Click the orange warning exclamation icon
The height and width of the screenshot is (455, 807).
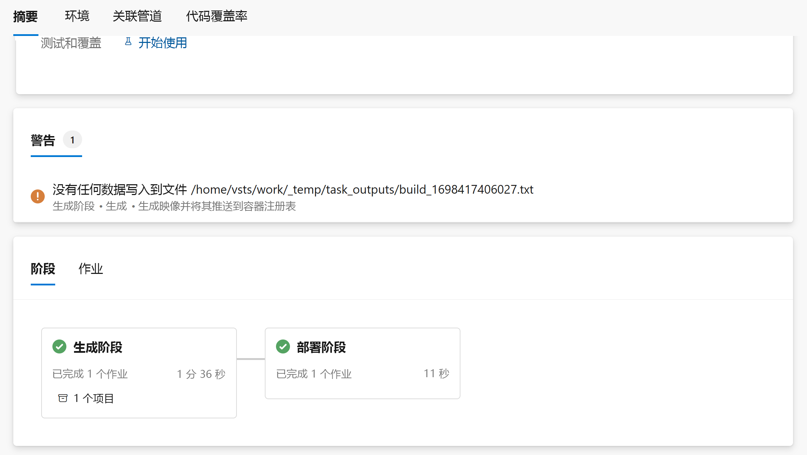(38, 196)
